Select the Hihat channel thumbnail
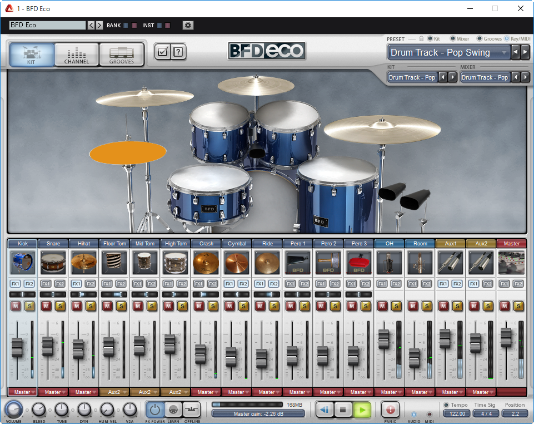The image size is (534, 424). 84,262
